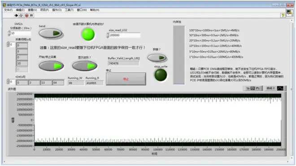Click the VI connector pane icon
Viewport: 296px width, 166px height.
(289, 13)
